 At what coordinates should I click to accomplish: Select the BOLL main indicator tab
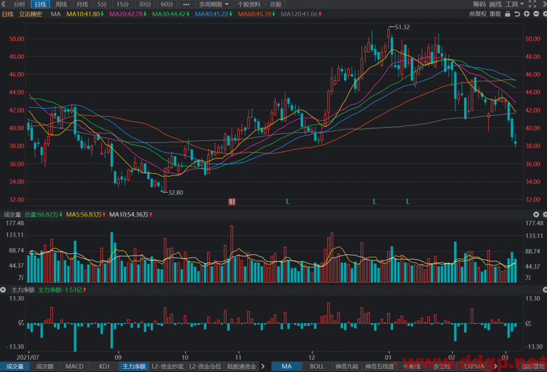click(x=317, y=367)
